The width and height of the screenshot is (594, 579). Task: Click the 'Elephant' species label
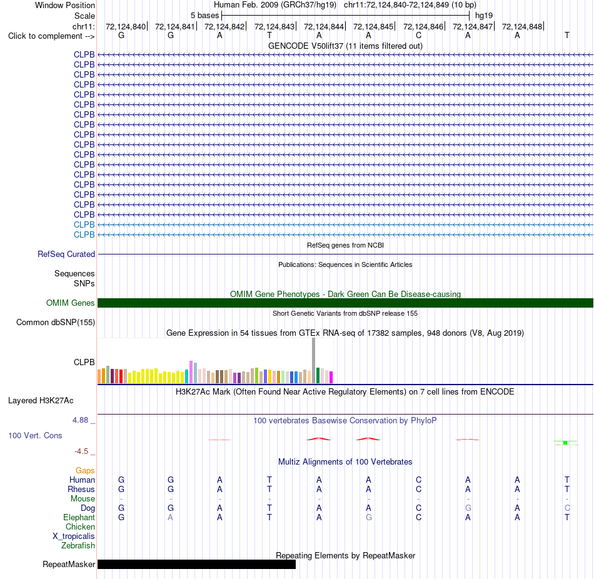click(x=79, y=518)
